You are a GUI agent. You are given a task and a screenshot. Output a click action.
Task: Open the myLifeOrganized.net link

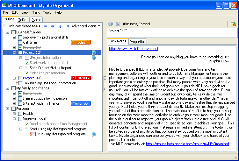pyautogui.click(x=134, y=49)
